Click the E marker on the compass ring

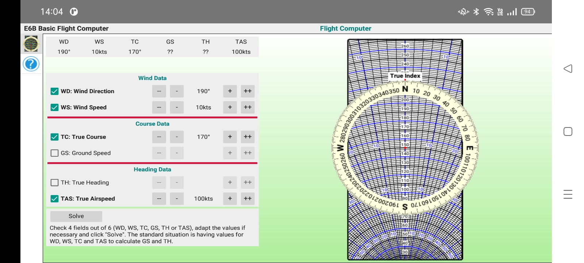pyautogui.click(x=470, y=148)
